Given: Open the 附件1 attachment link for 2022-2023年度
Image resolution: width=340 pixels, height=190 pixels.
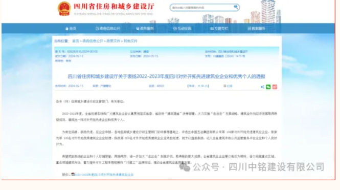Looking at the screenshot, I should tap(104, 175).
